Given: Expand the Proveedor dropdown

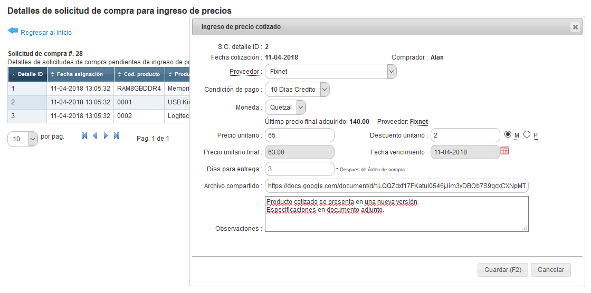Looking at the screenshot, I should point(391,71).
